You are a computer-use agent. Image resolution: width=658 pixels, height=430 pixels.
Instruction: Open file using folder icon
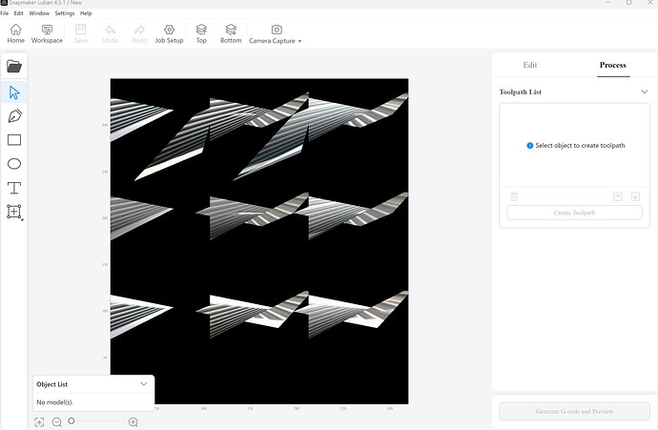14,67
